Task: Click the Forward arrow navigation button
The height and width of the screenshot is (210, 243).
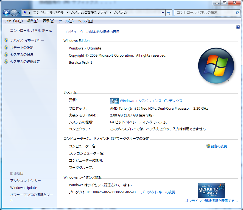Action: point(14,13)
